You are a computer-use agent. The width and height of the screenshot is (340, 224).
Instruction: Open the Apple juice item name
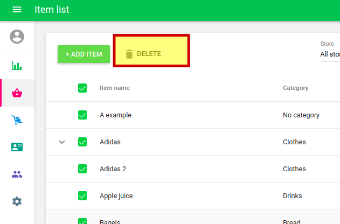[116, 196]
